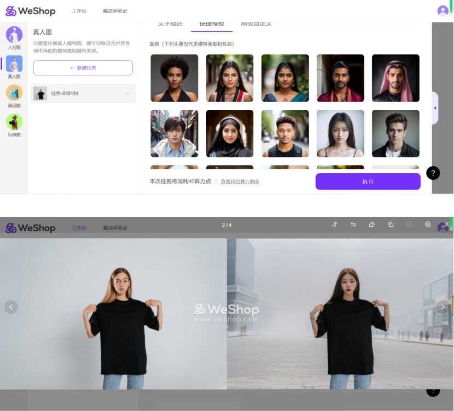Rotate the preview image right
Screen dimensions: 454x411
click(x=391, y=225)
